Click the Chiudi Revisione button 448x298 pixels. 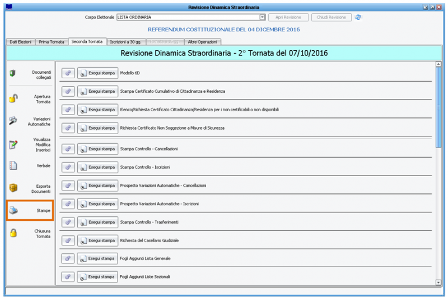tap(331, 17)
